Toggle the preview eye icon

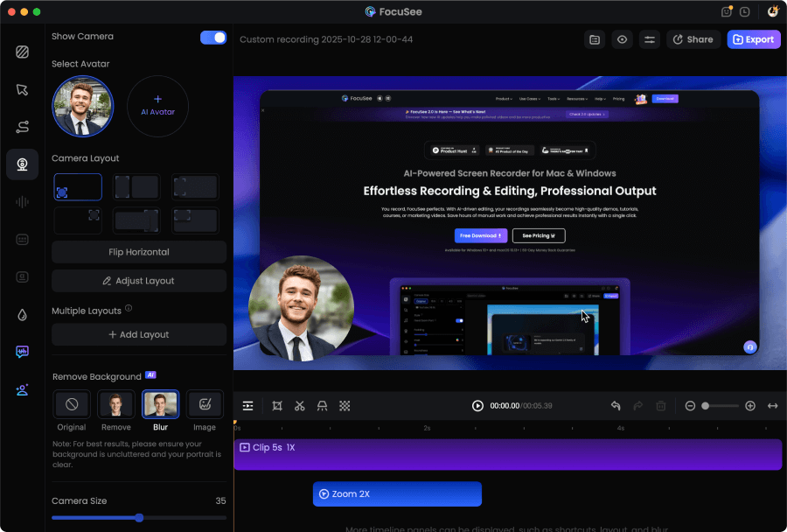(622, 39)
